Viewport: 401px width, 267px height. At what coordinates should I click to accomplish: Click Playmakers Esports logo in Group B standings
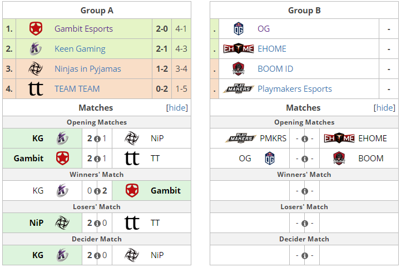click(239, 89)
